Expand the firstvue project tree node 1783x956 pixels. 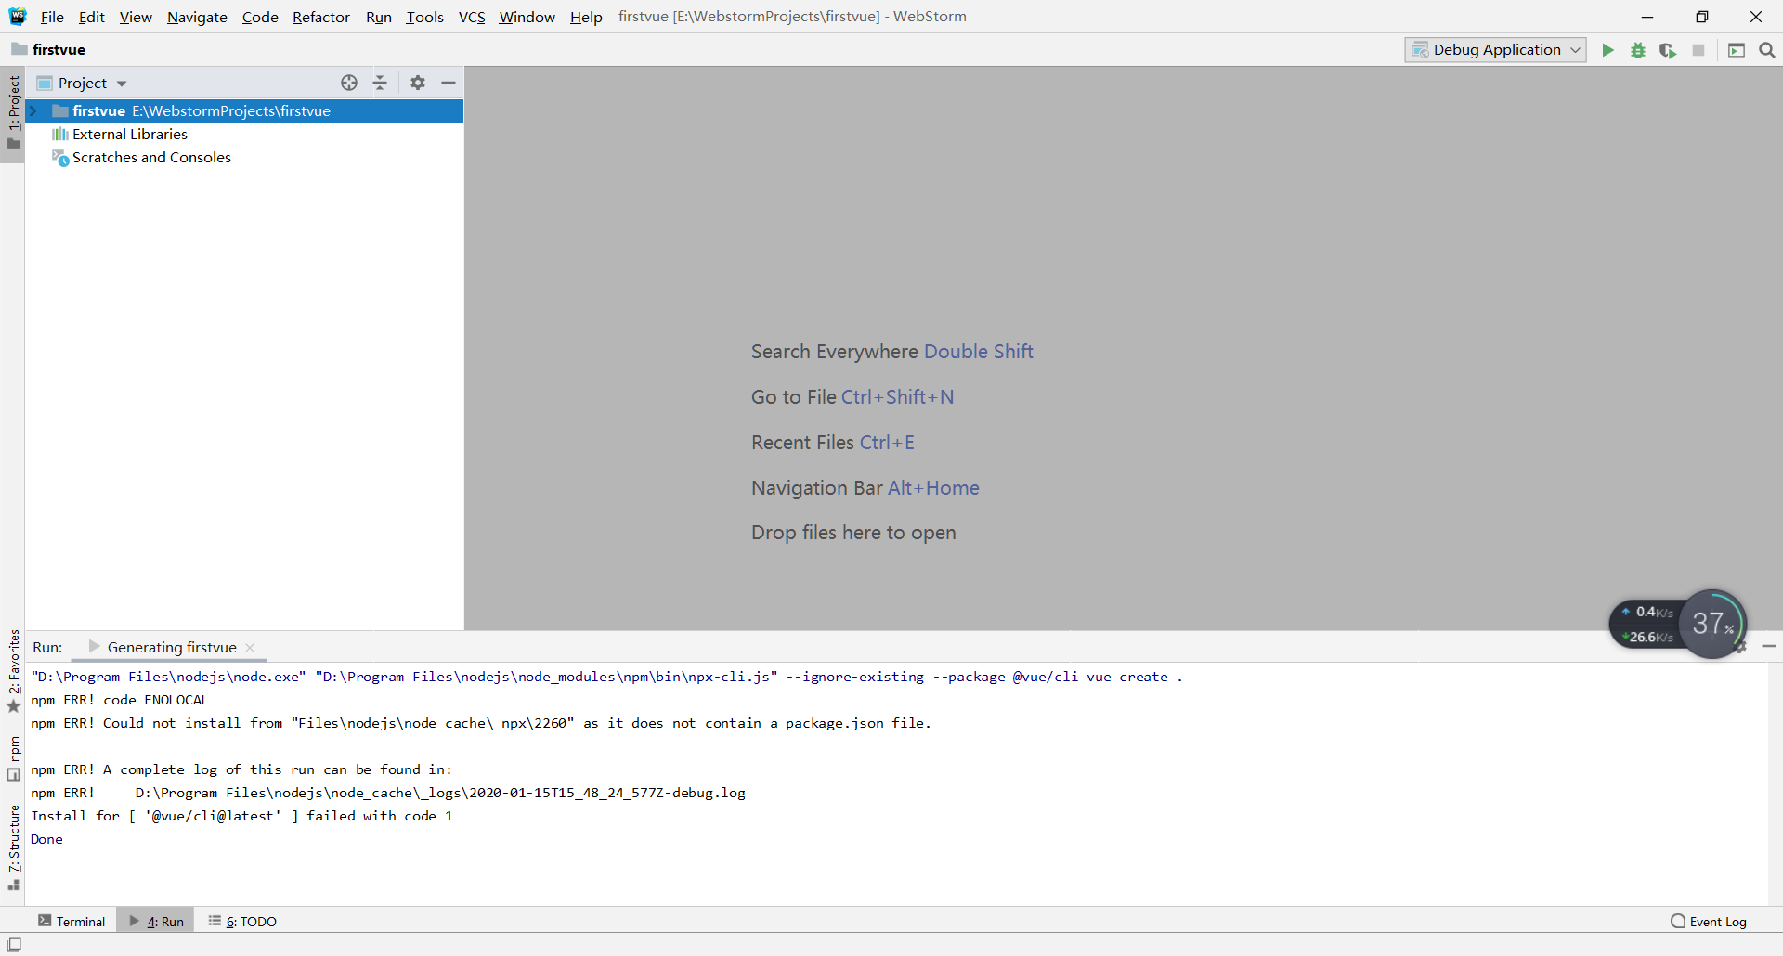(34, 110)
